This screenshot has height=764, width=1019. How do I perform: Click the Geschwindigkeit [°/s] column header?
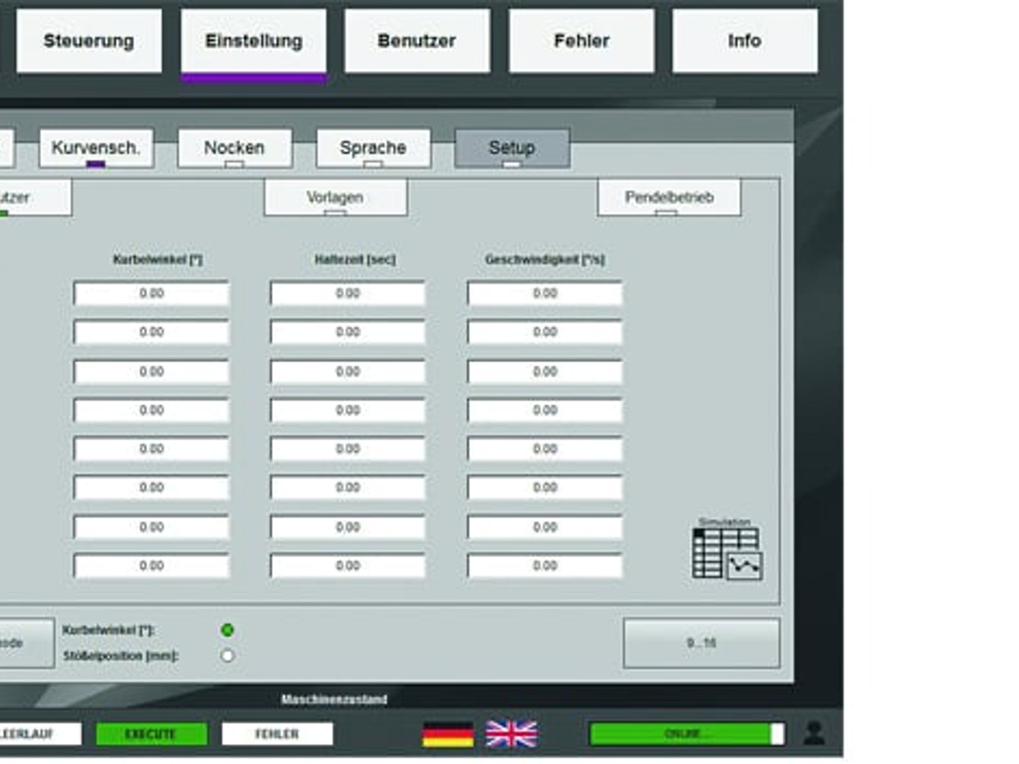point(545,260)
